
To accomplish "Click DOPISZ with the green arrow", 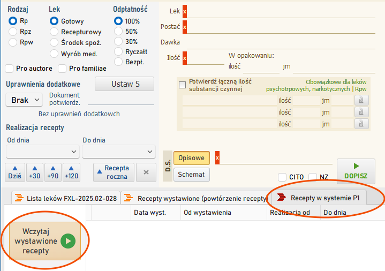I will coord(356,171).
